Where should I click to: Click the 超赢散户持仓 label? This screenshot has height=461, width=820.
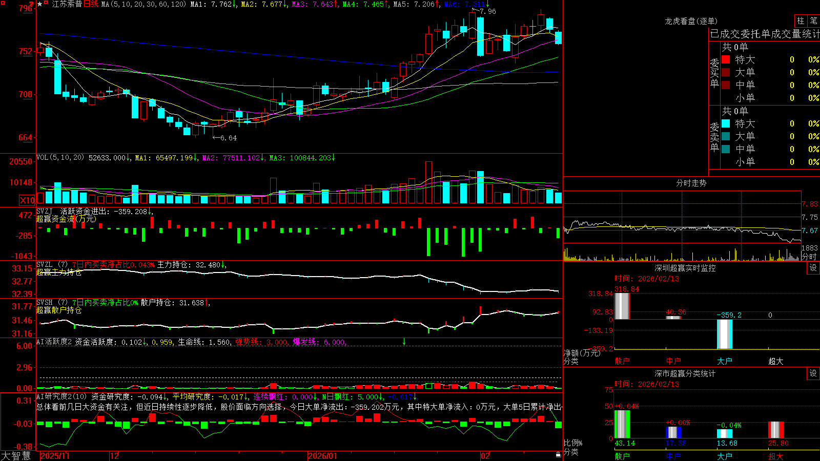point(59,310)
